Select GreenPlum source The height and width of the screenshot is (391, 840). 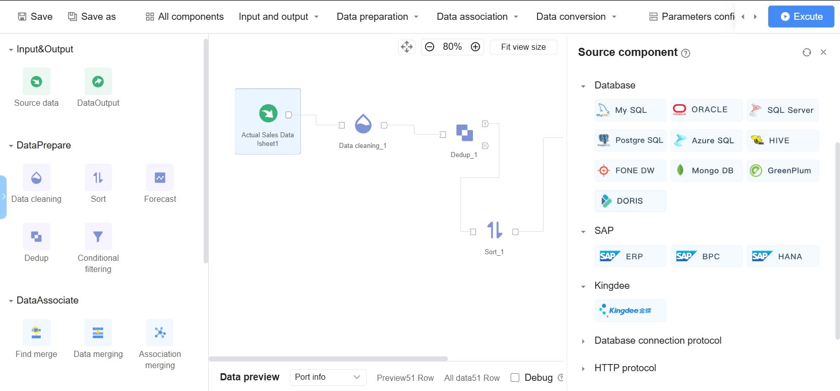[783, 171]
